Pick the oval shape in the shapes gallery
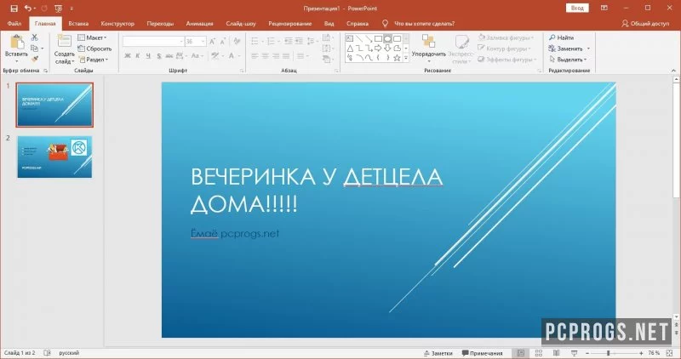This screenshot has width=681, height=359. [x=388, y=38]
